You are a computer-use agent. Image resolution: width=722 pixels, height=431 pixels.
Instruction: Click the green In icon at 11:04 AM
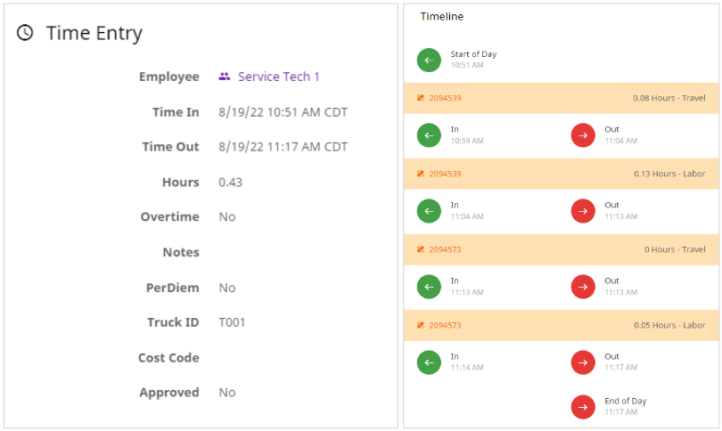click(x=429, y=211)
